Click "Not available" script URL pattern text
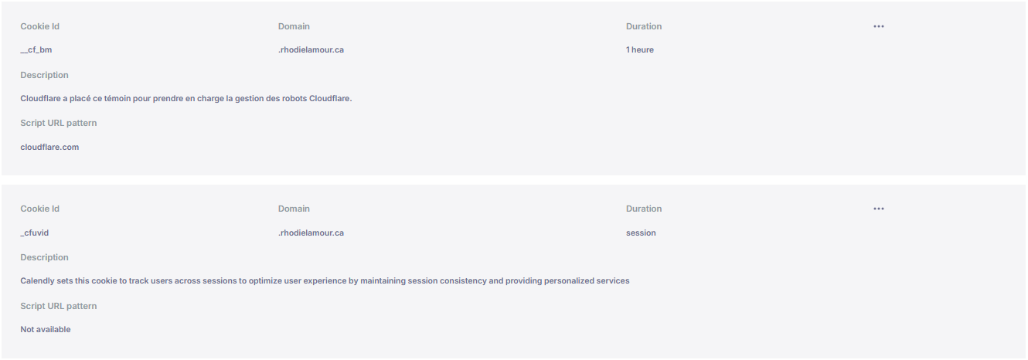The width and height of the screenshot is (1028, 360). (46, 329)
